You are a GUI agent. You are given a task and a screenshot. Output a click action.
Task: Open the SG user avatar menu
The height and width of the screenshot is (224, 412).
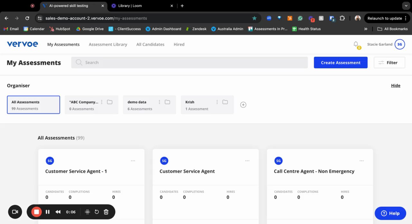tap(399, 44)
